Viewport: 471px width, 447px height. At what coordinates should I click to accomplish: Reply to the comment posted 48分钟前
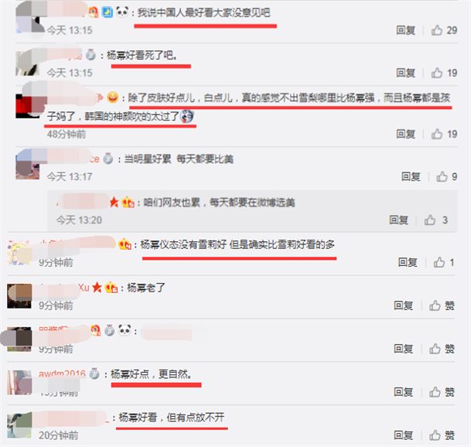[x=405, y=134]
